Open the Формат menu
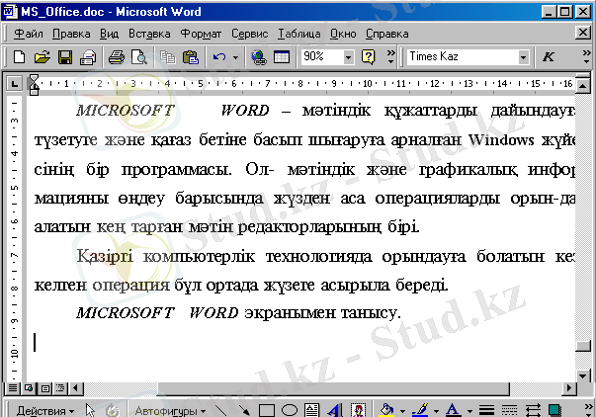The width and height of the screenshot is (596, 417). (201, 33)
